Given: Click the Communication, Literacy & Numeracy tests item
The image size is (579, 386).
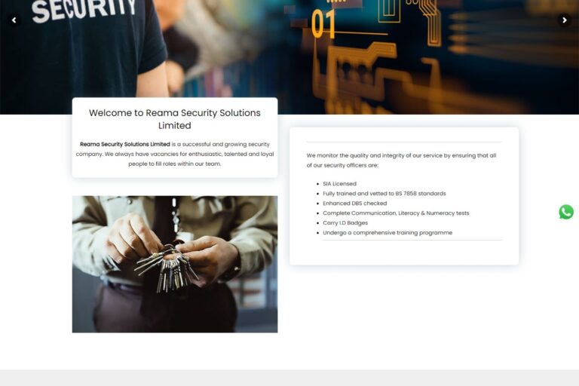Looking at the screenshot, I should coord(396,213).
